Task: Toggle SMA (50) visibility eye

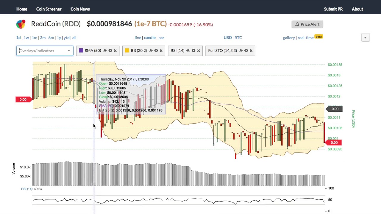Action: tap(105, 51)
